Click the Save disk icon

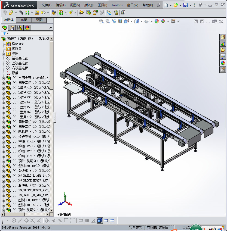(x=185, y=5)
